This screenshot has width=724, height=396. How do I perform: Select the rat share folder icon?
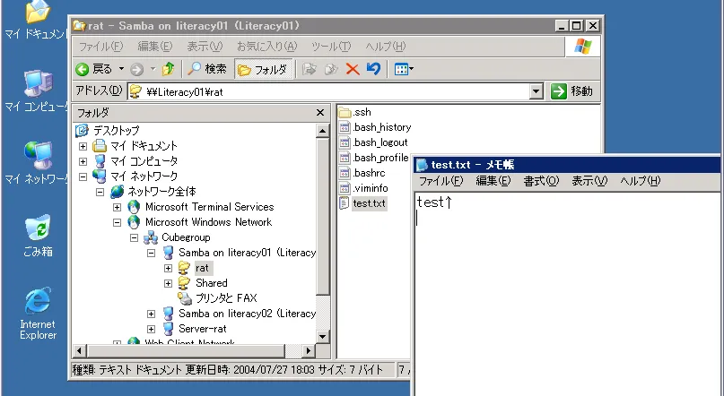coord(184,268)
